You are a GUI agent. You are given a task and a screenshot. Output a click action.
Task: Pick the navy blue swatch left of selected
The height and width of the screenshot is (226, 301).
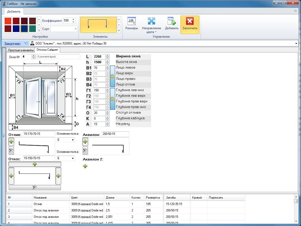click(16, 29)
